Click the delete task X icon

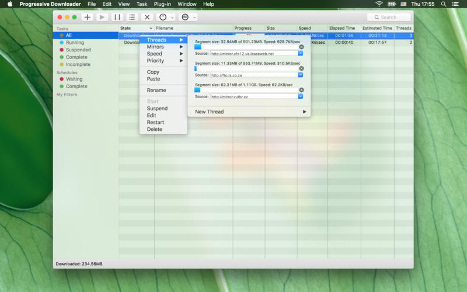click(148, 18)
